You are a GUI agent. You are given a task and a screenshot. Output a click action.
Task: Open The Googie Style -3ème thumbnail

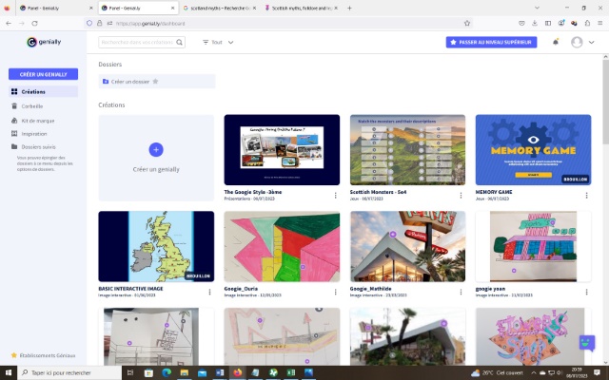click(282, 150)
